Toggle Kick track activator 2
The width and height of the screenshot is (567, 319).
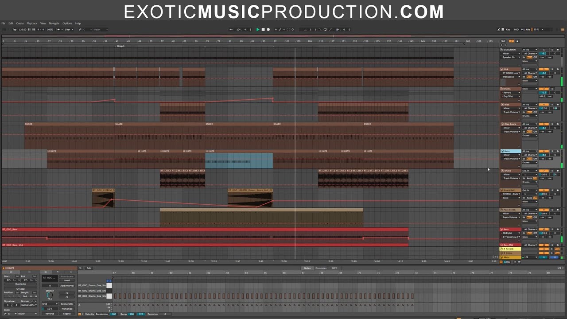544,69
